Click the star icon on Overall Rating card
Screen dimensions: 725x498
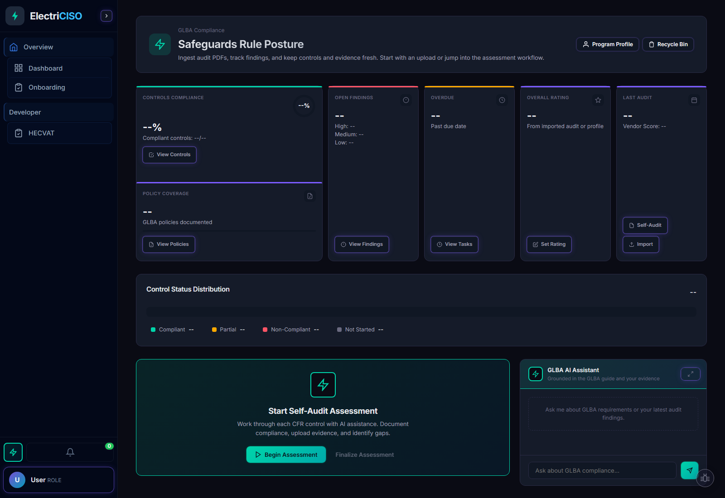598,100
